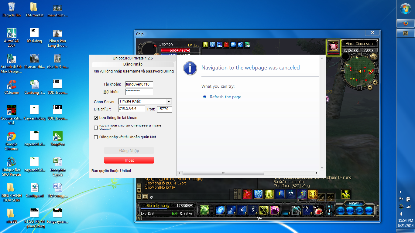Viewport: 415px width, 233px height.
Task: Activate skill in hotbar slot 1
Action: pos(220,210)
